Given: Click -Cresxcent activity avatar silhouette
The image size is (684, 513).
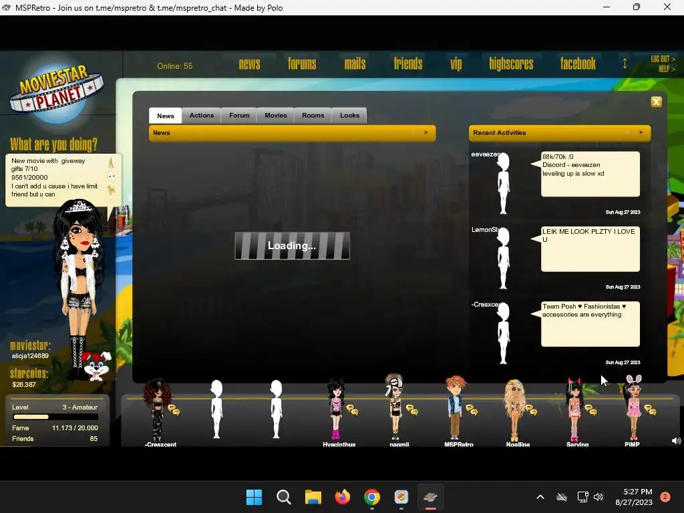Looking at the screenshot, I should [504, 333].
